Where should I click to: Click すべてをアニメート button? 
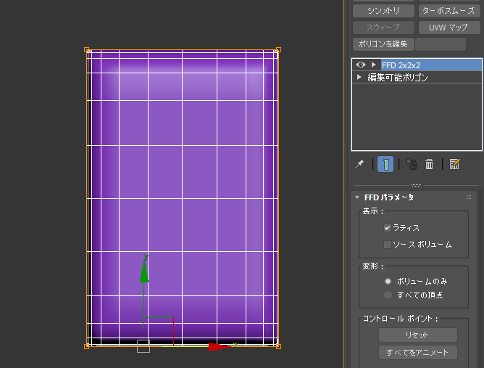coord(417,353)
